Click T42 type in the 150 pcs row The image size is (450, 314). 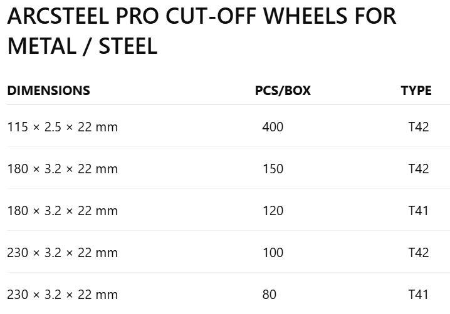pyautogui.click(x=419, y=169)
